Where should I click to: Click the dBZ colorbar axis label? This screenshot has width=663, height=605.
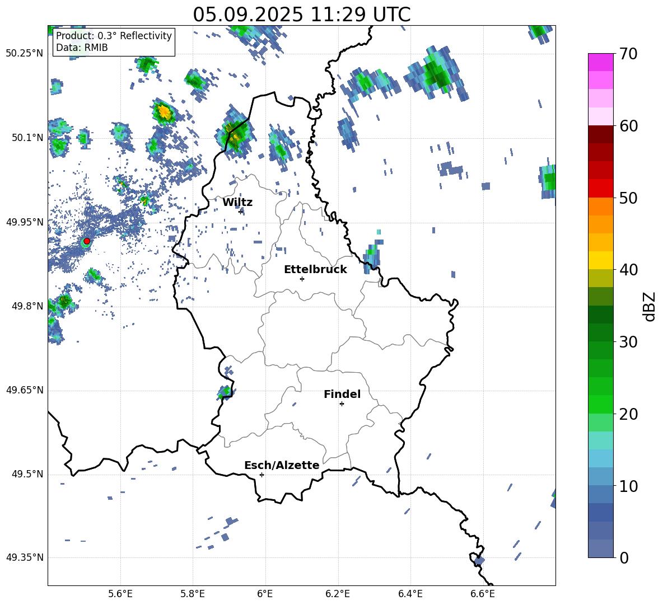(650, 306)
